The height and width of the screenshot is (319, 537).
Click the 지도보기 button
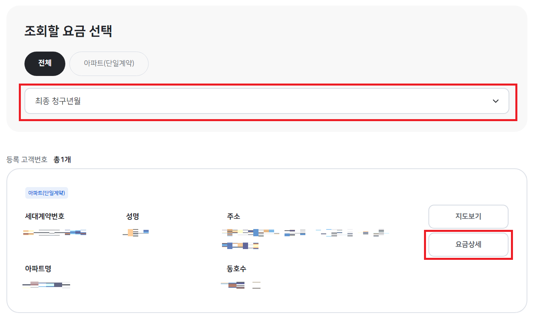click(468, 216)
